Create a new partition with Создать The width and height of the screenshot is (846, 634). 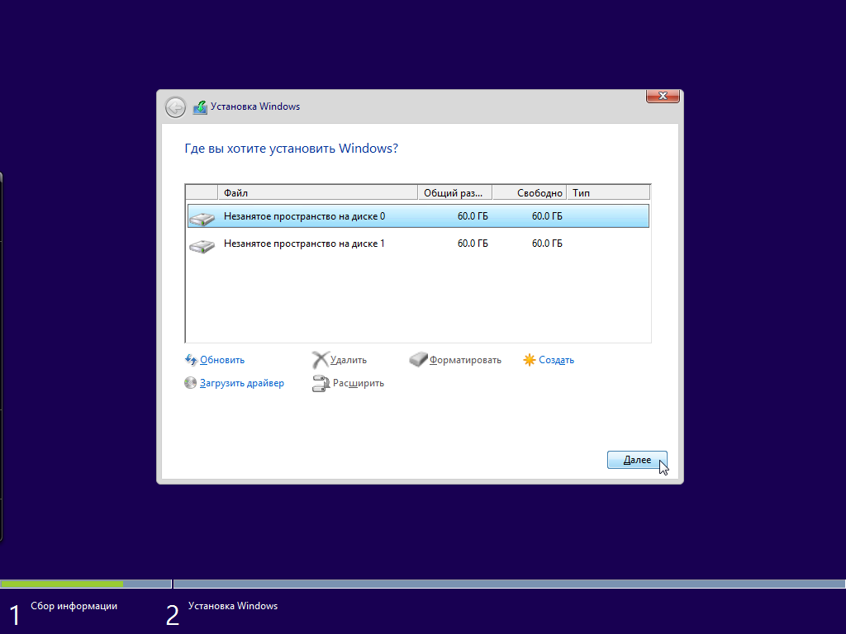click(x=556, y=360)
